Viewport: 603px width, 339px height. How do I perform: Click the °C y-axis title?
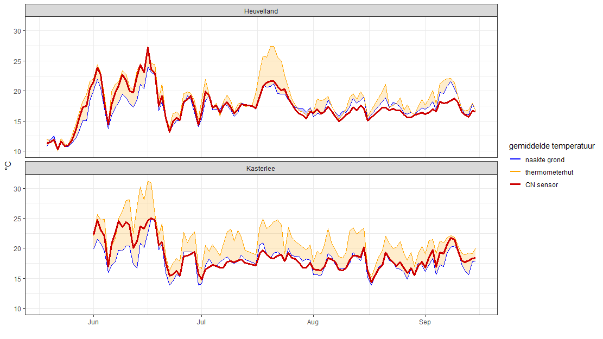[8, 165]
